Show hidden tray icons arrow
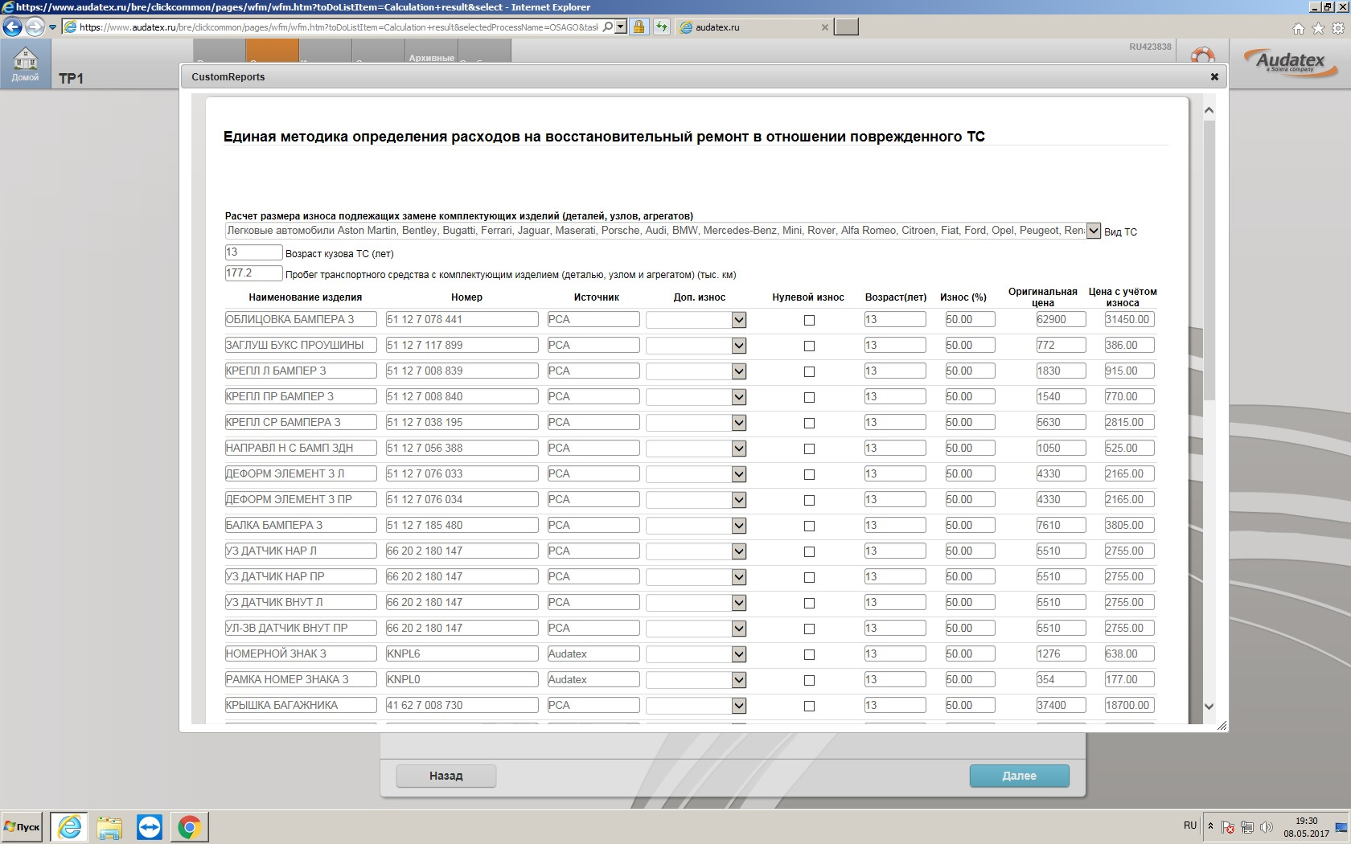1351x844 pixels. click(1210, 826)
